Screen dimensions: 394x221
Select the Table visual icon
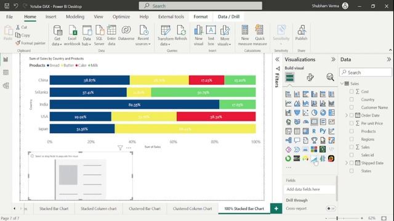coord(297,131)
